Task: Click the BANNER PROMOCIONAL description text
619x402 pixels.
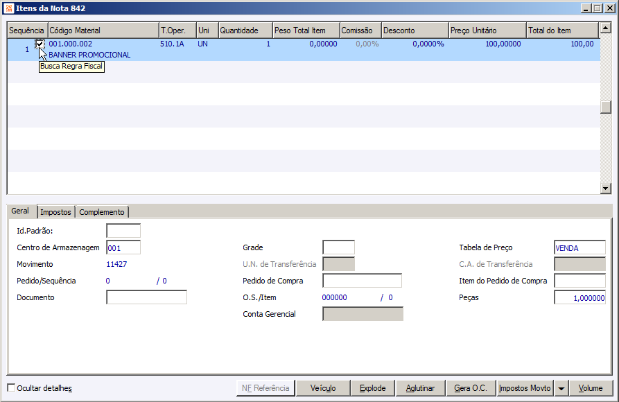Action: pyautogui.click(x=89, y=55)
